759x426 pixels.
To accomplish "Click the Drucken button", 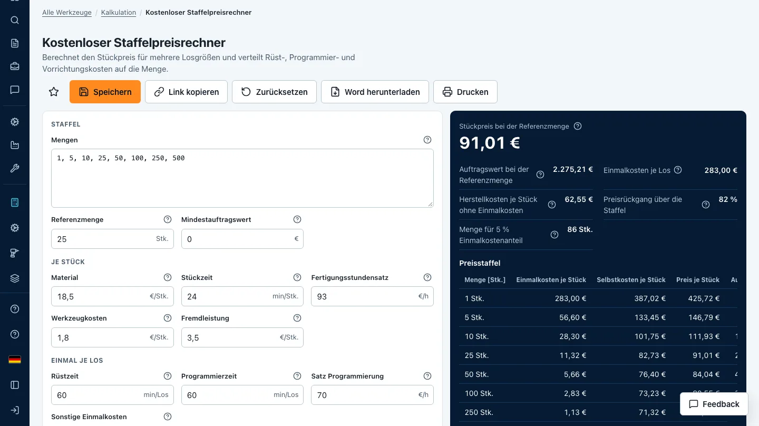I will pos(465,92).
